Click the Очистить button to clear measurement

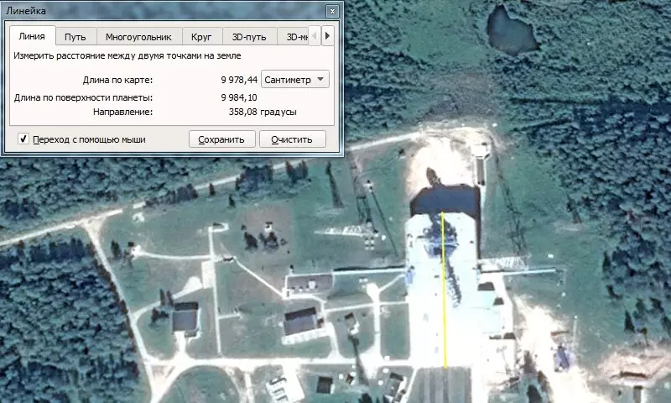(x=292, y=139)
